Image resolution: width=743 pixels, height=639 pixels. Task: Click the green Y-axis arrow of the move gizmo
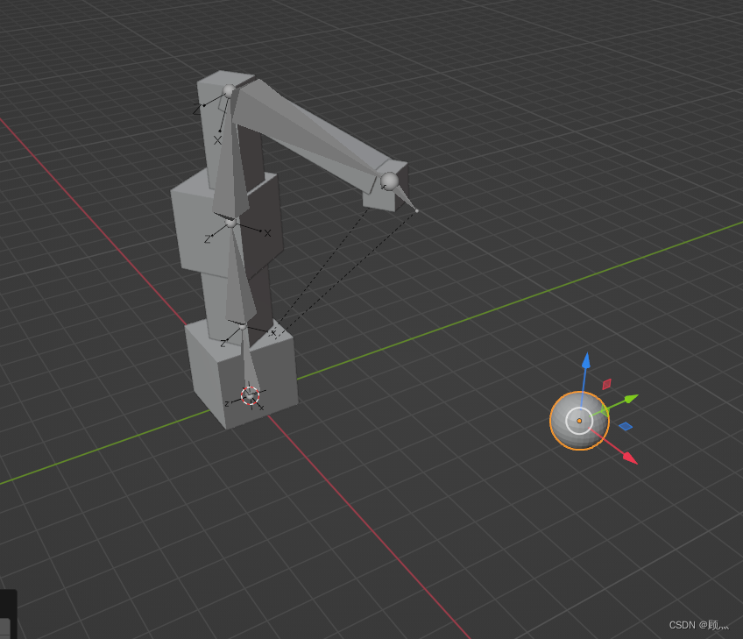[631, 399]
